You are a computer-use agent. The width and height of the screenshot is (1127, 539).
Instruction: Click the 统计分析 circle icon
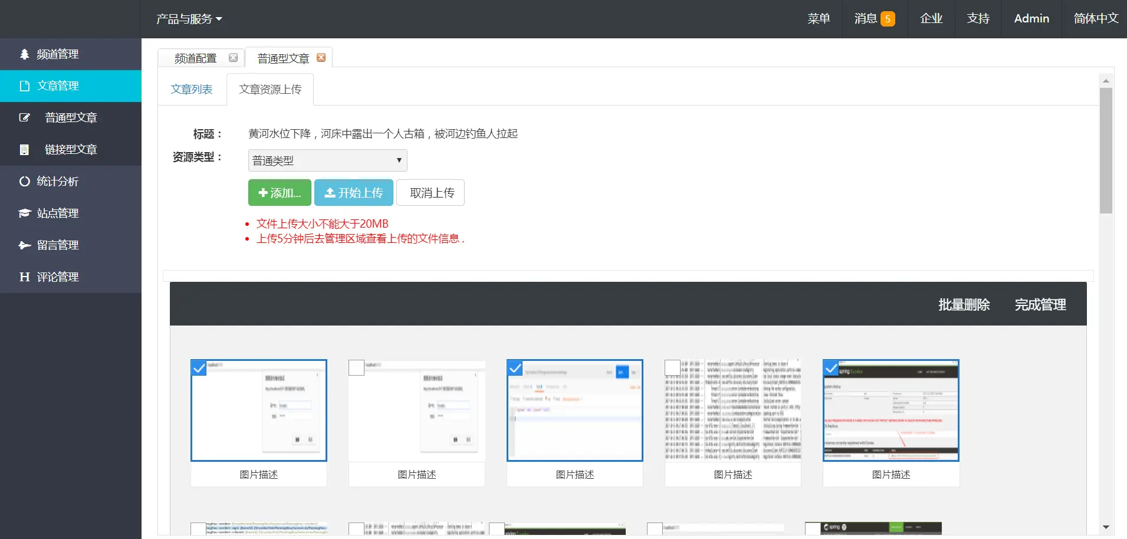tap(24, 182)
